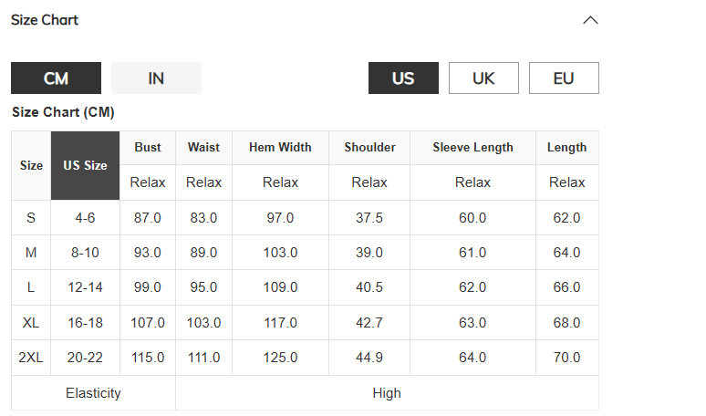Viewport: 706px width, 416px height.
Task: Select the UK sizing region
Action: 483,78
